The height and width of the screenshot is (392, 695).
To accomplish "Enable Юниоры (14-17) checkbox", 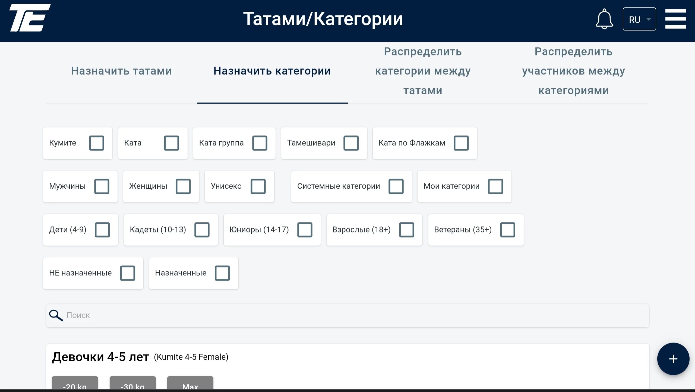I will click(x=305, y=230).
